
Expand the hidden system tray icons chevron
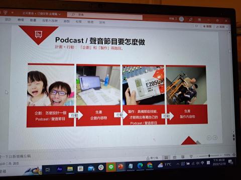tap(178, 164)
